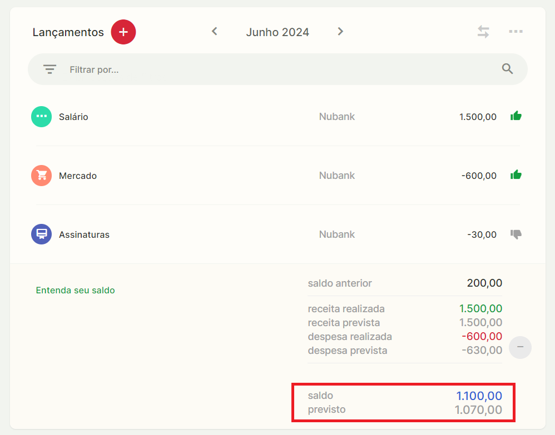Open the month selector Junho 2024
Viewport: 555px width, 435px height.
(x=277, y=32)
